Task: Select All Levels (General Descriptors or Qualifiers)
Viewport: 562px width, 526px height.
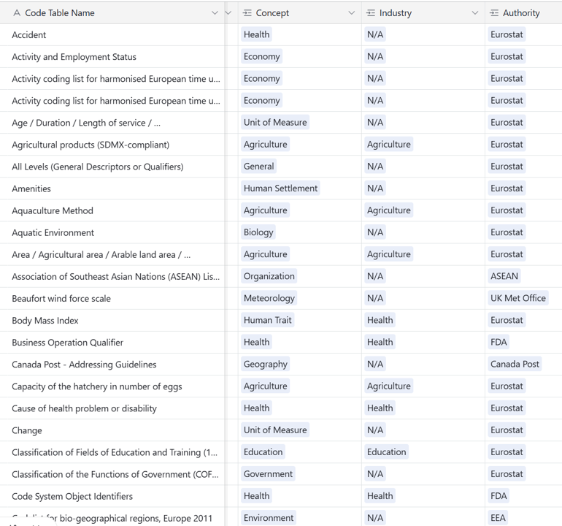Action: point(98,167)
